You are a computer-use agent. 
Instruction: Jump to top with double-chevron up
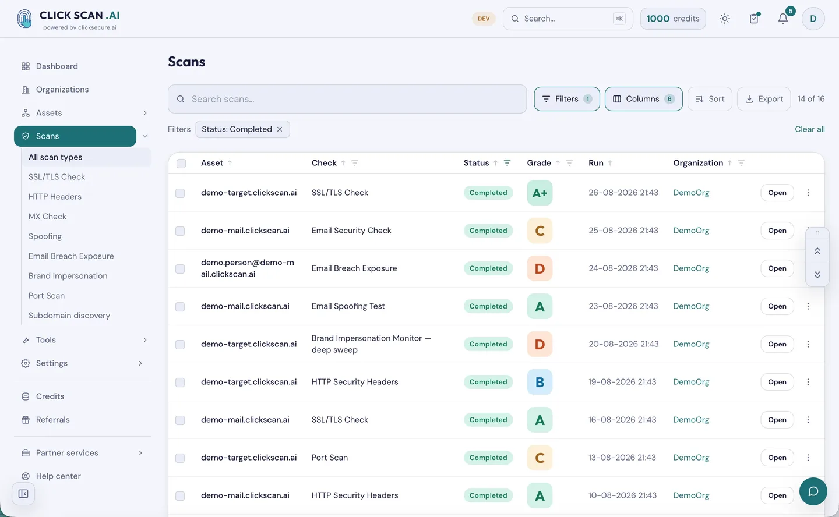tap(817, 251)
